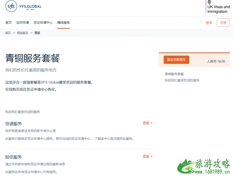Click the UK Visas and Immigration logo
This screenshot has width=233, height=176.
tap(218, 7)
